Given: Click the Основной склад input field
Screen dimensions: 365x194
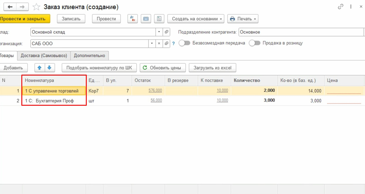Looking at the screenshot, I should pos(93,32).
